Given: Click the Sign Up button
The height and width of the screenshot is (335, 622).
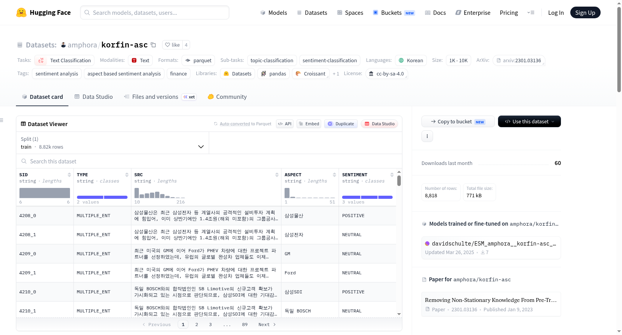Looking at the screenshot, I should [585, 12].
